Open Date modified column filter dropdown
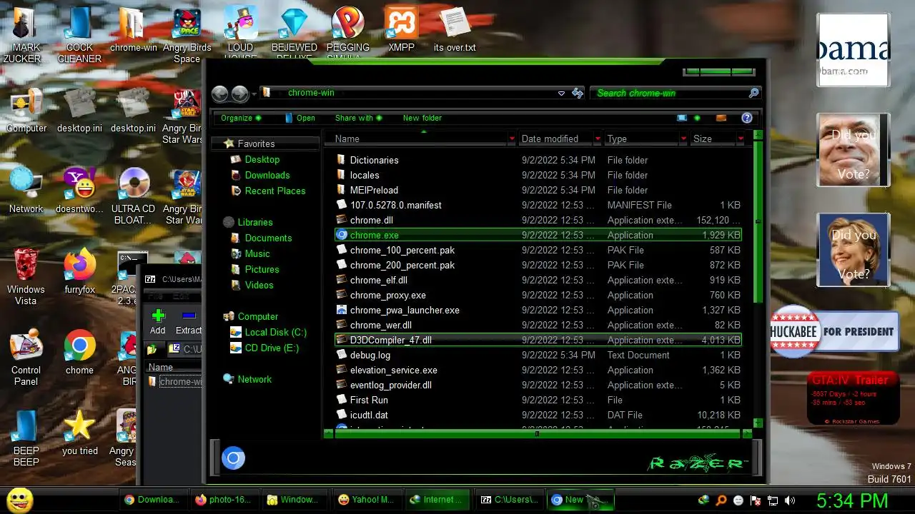Viewport: 915px width, 514px height. point(598,138)
